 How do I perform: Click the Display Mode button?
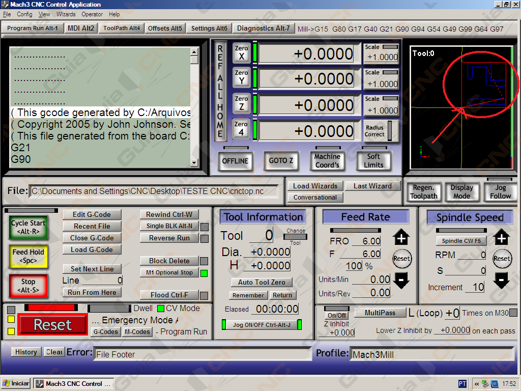[x=462, y=192]
